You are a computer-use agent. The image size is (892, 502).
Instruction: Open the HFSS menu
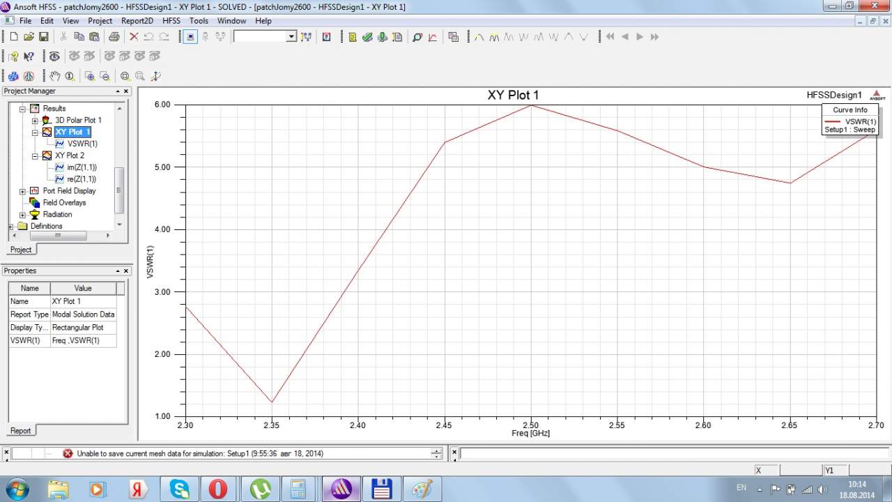171,21
